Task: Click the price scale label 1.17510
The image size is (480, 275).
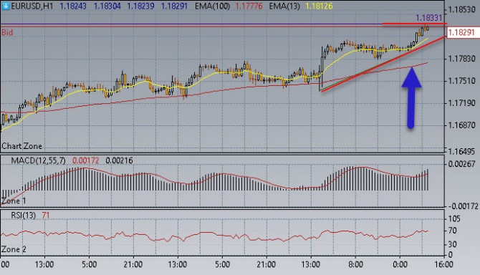Action: (x=461, y=81)
